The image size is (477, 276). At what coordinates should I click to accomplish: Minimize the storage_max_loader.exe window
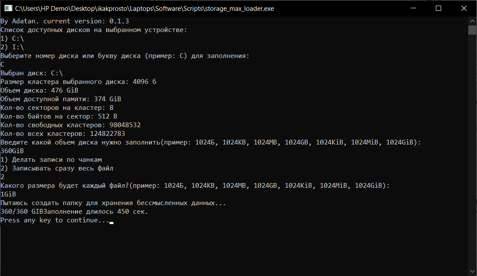pyautogui.click(x=413, y=8)
